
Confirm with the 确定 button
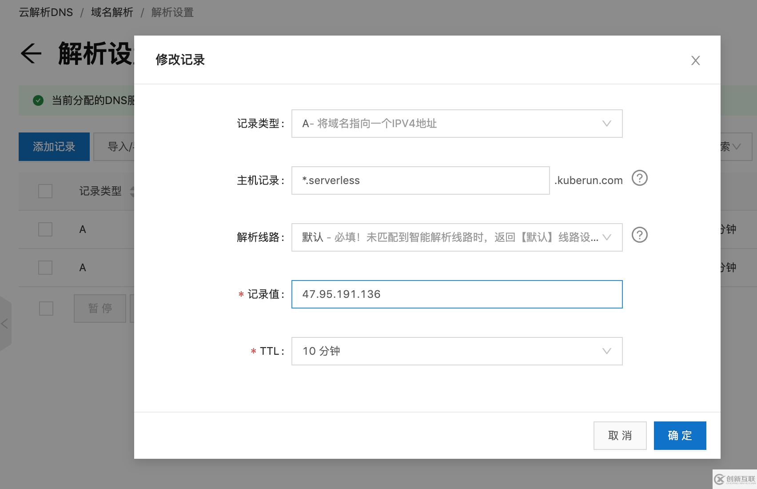click(680, 436)
